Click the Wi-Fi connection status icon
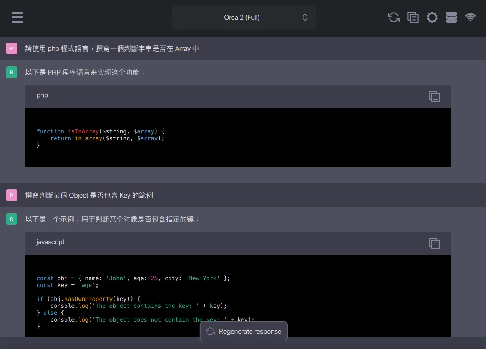The width and height of the screenshot is (486, 349). tap(471, 17)
